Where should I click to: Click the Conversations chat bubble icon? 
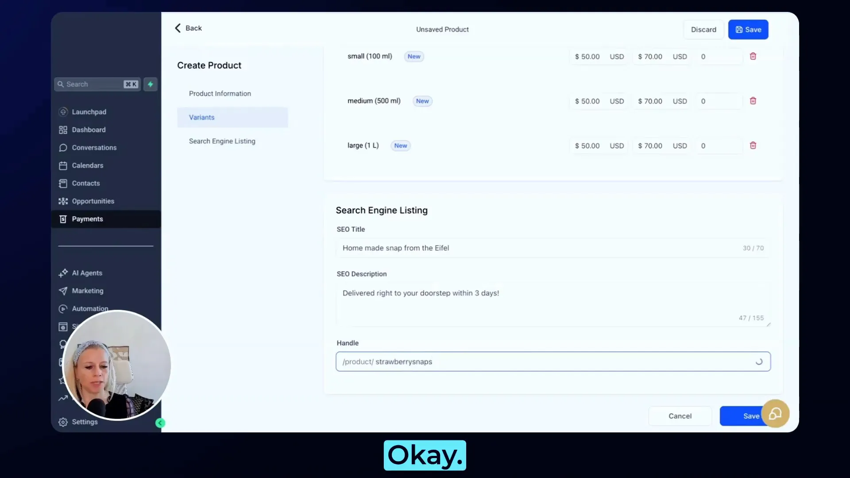click(x=63, y=147)
